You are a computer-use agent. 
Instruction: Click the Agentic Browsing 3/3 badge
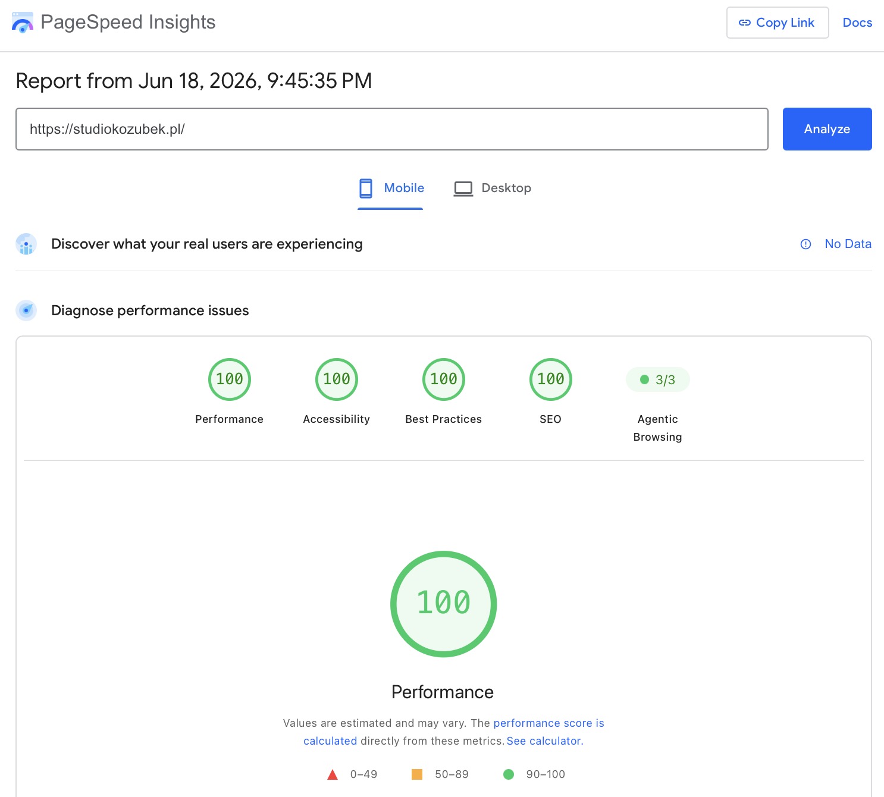[658, 379]
